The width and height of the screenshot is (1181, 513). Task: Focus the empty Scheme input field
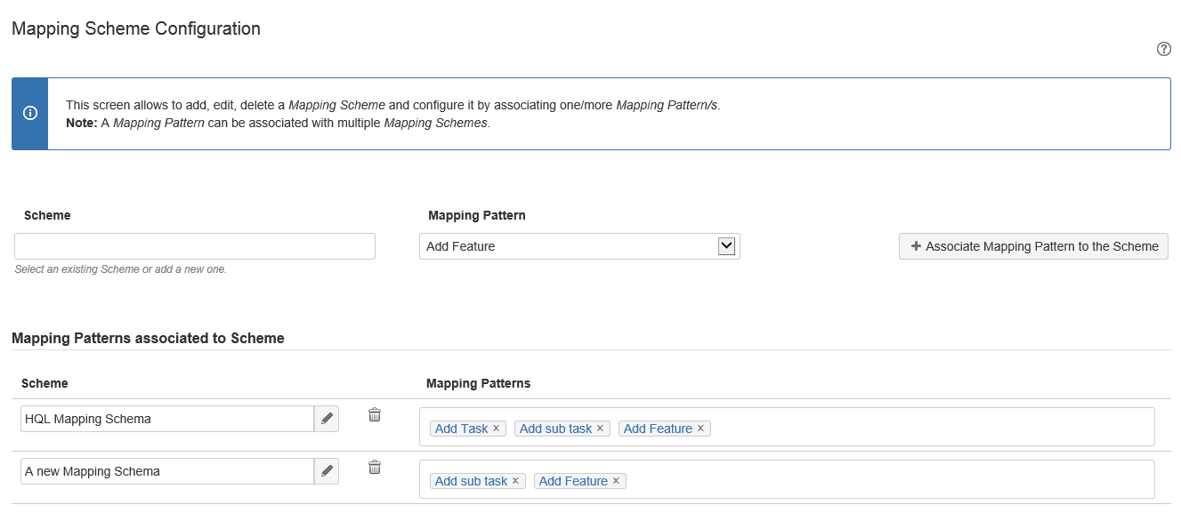(195, 246)
